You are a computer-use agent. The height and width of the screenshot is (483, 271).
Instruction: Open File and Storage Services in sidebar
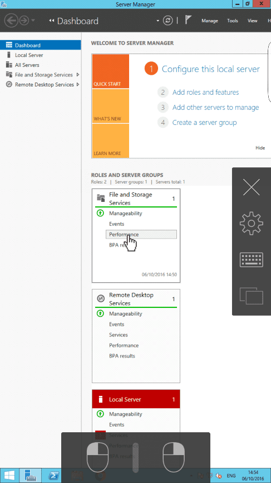tap(43, 75)
